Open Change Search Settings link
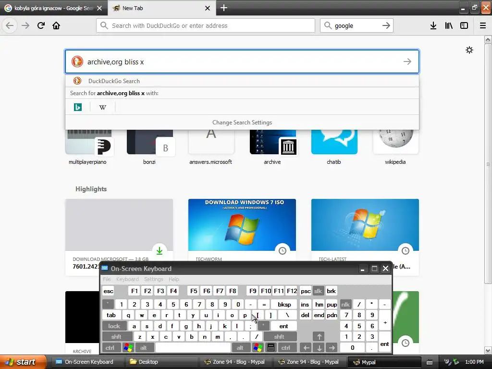Image resolution: width=492 pixels, height=369 pixels. tap(242, 123)
